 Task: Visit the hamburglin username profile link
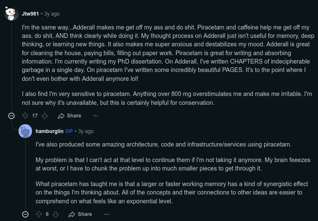(49, 131)
